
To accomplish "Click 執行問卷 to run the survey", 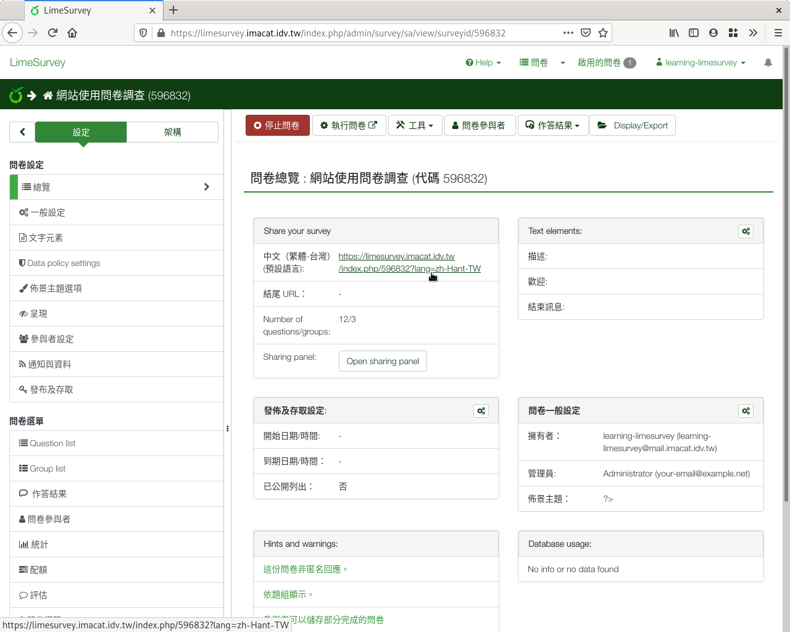I will coord(349,125).
